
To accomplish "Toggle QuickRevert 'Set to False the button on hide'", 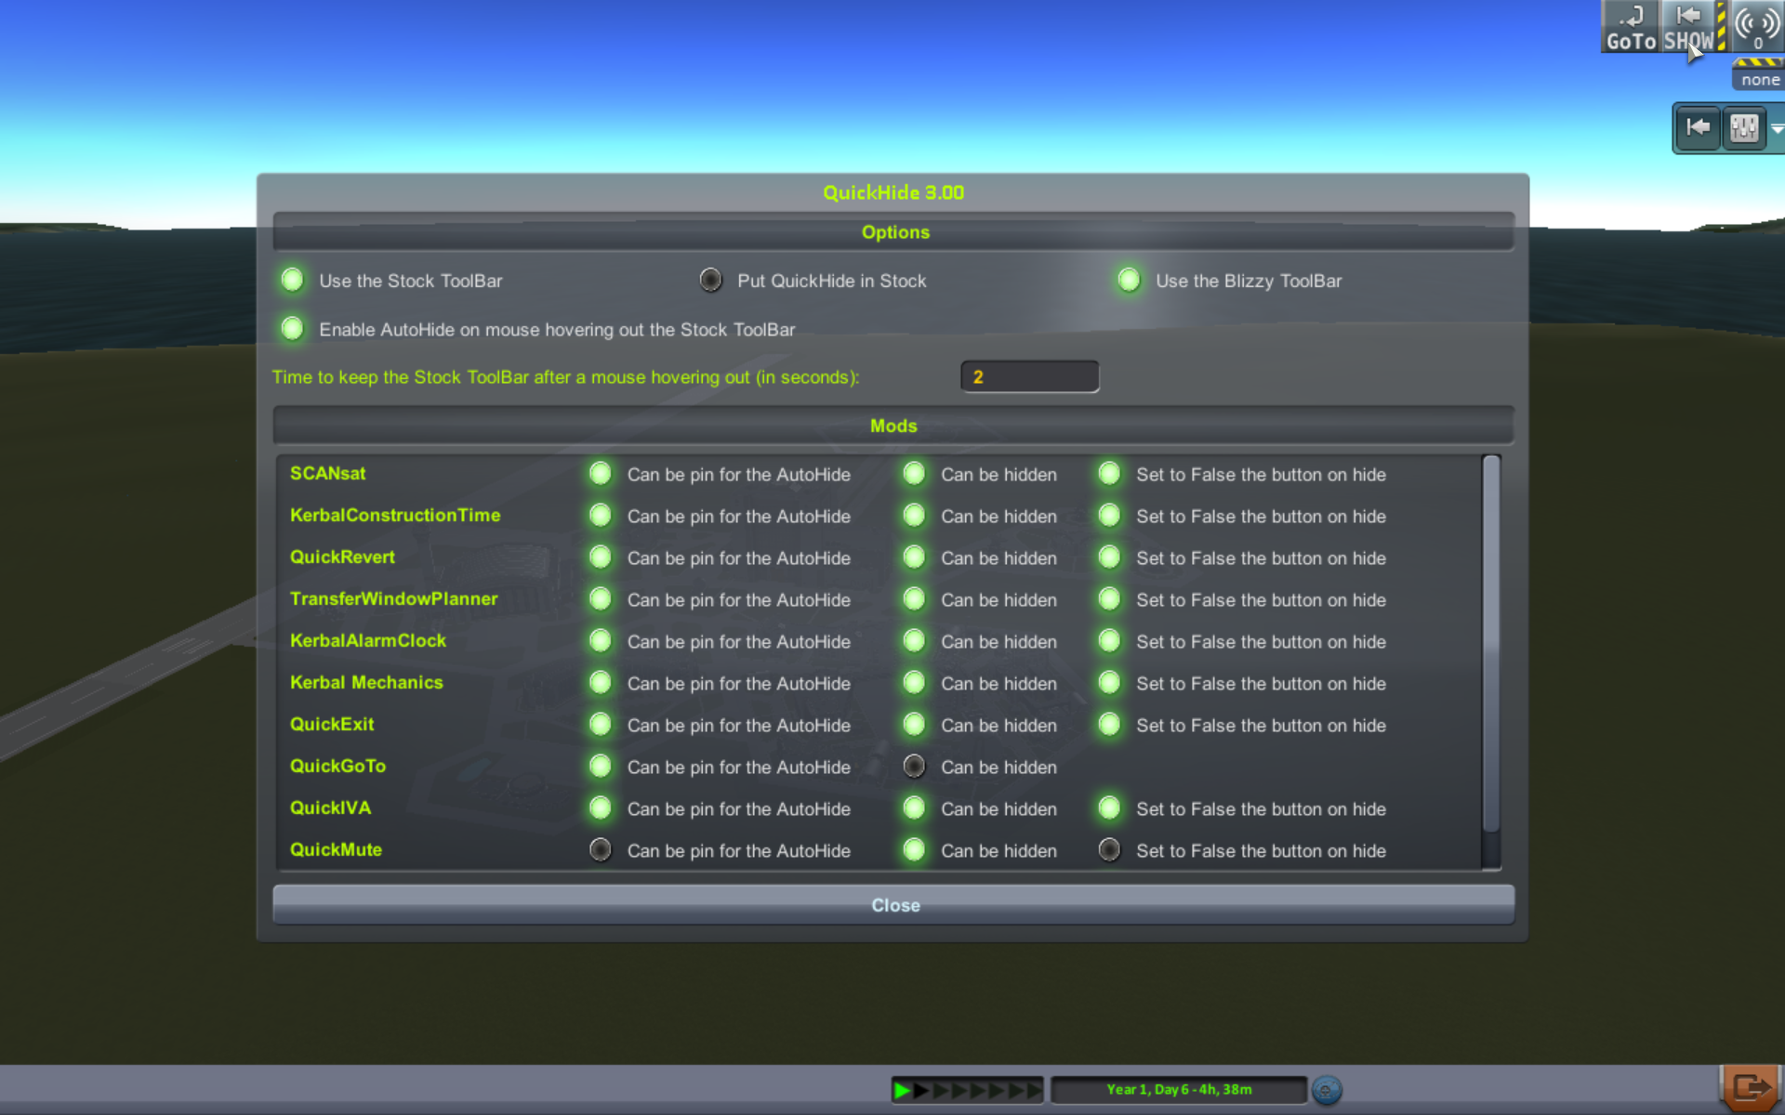I will [x=1109, y=557].
